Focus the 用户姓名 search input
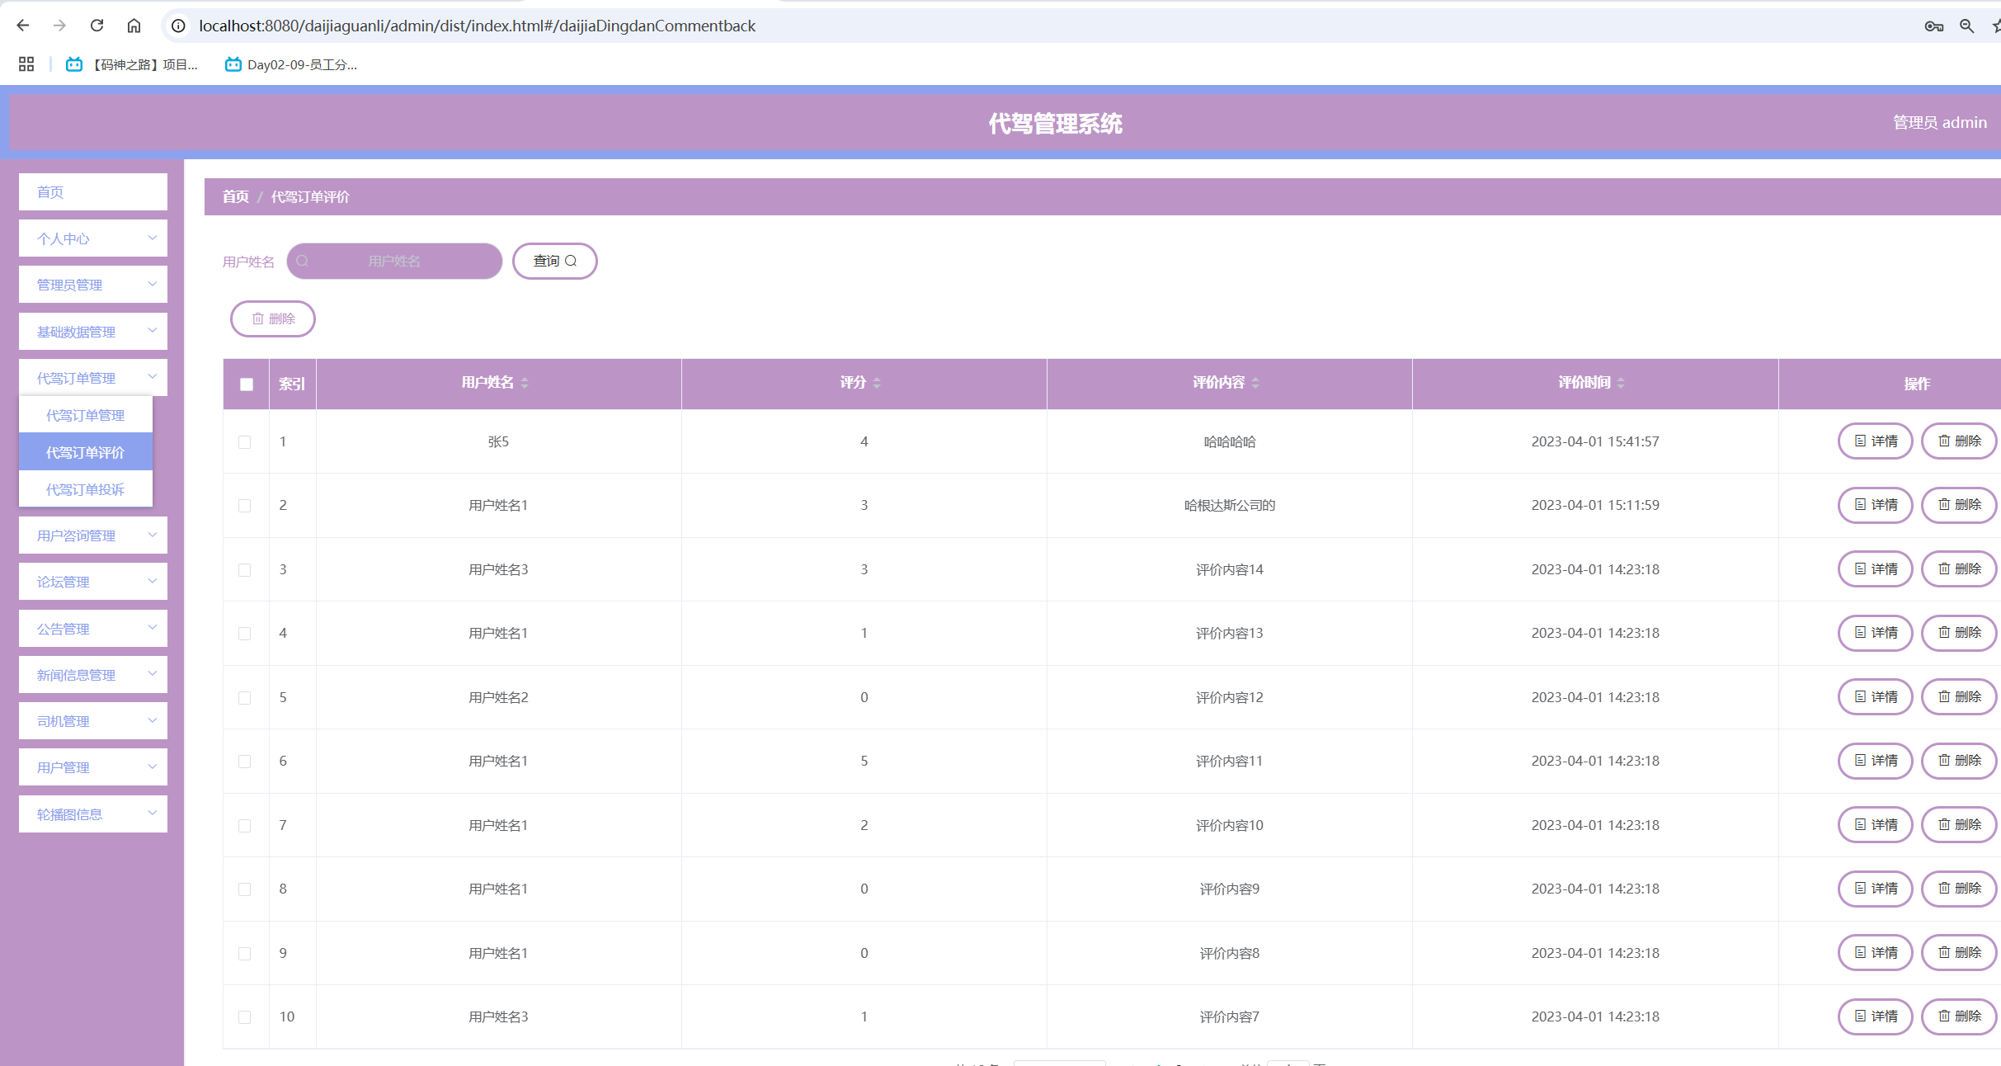Viewport: 2001px width, 1066px height. [x=394, y=261]
